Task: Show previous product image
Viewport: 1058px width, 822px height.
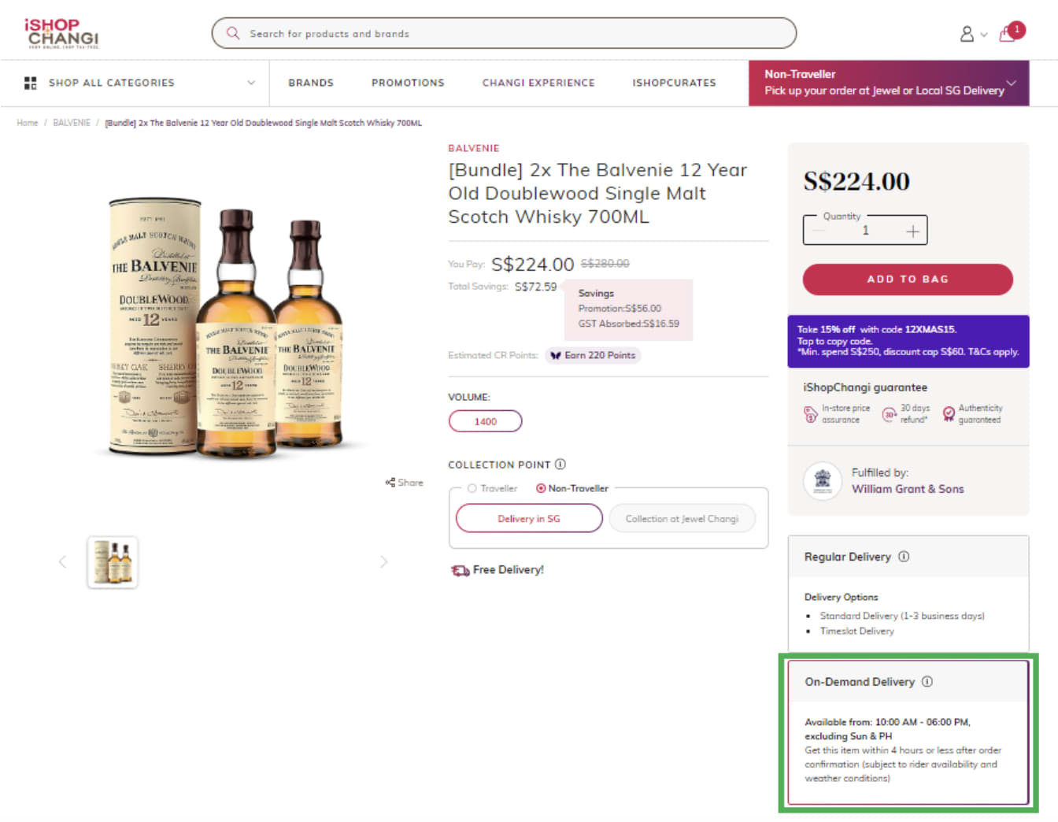Action: pyautogui.click(x=62, y=561)
